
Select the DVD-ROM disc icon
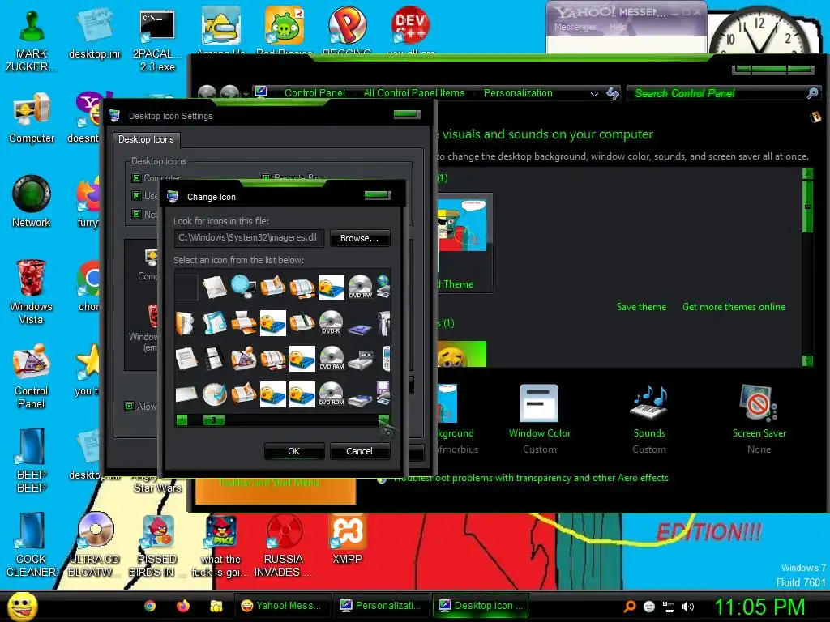click(x=332, y=394)
